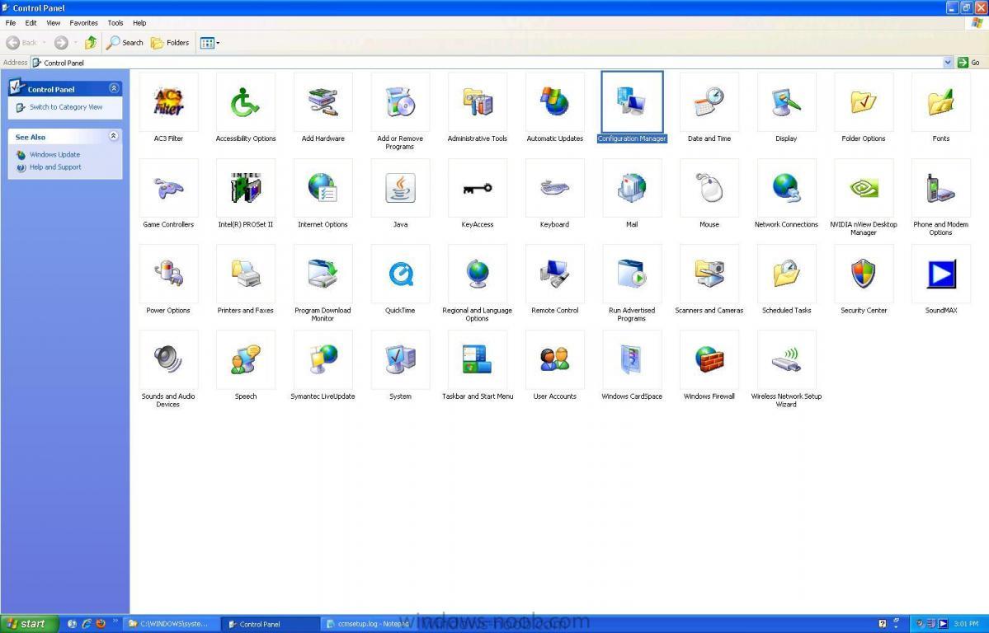Open the Display properties icon
Image resolution: width=989 pixels, height=633 pixels.
tap(787, 102)
